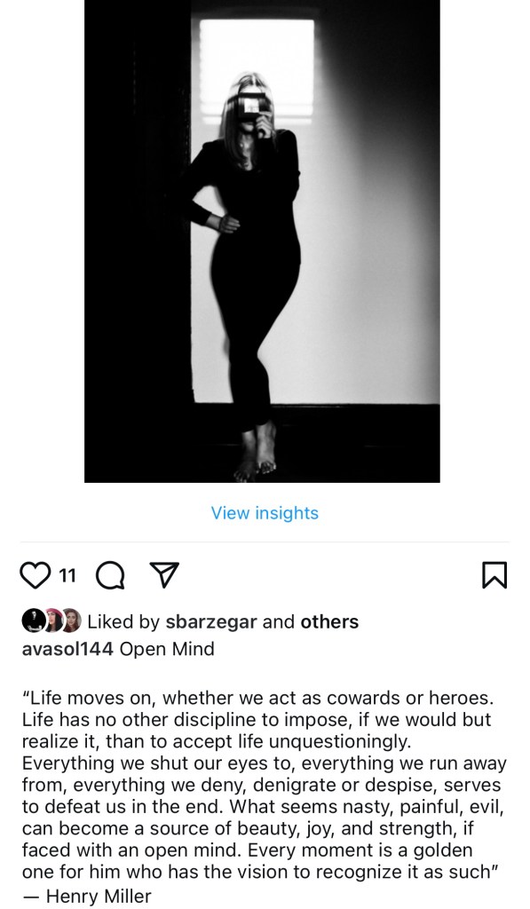Tap the camera held in the photo
This screenshot has width=530, height=909.
pyautogui.click(x=253, y=107)
